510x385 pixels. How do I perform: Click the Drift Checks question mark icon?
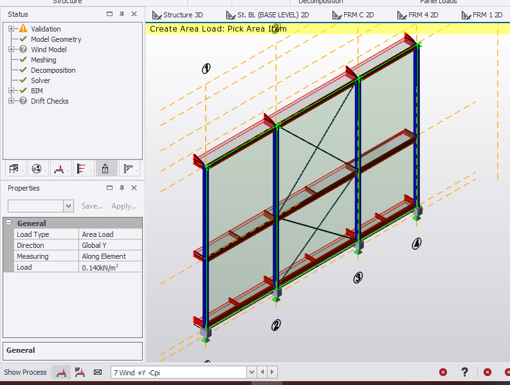tap(23, 100)
